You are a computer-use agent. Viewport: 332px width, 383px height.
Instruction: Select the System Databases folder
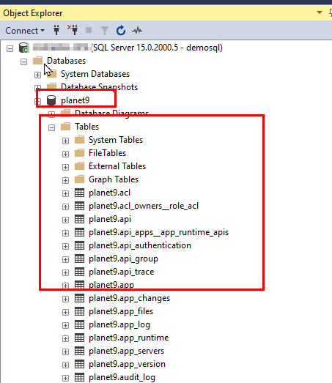pyautogui.click(x=95, y=74)
